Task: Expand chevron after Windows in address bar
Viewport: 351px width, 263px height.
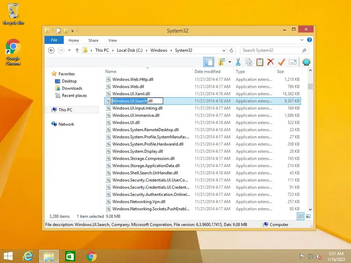Action: tap(171, 50)
